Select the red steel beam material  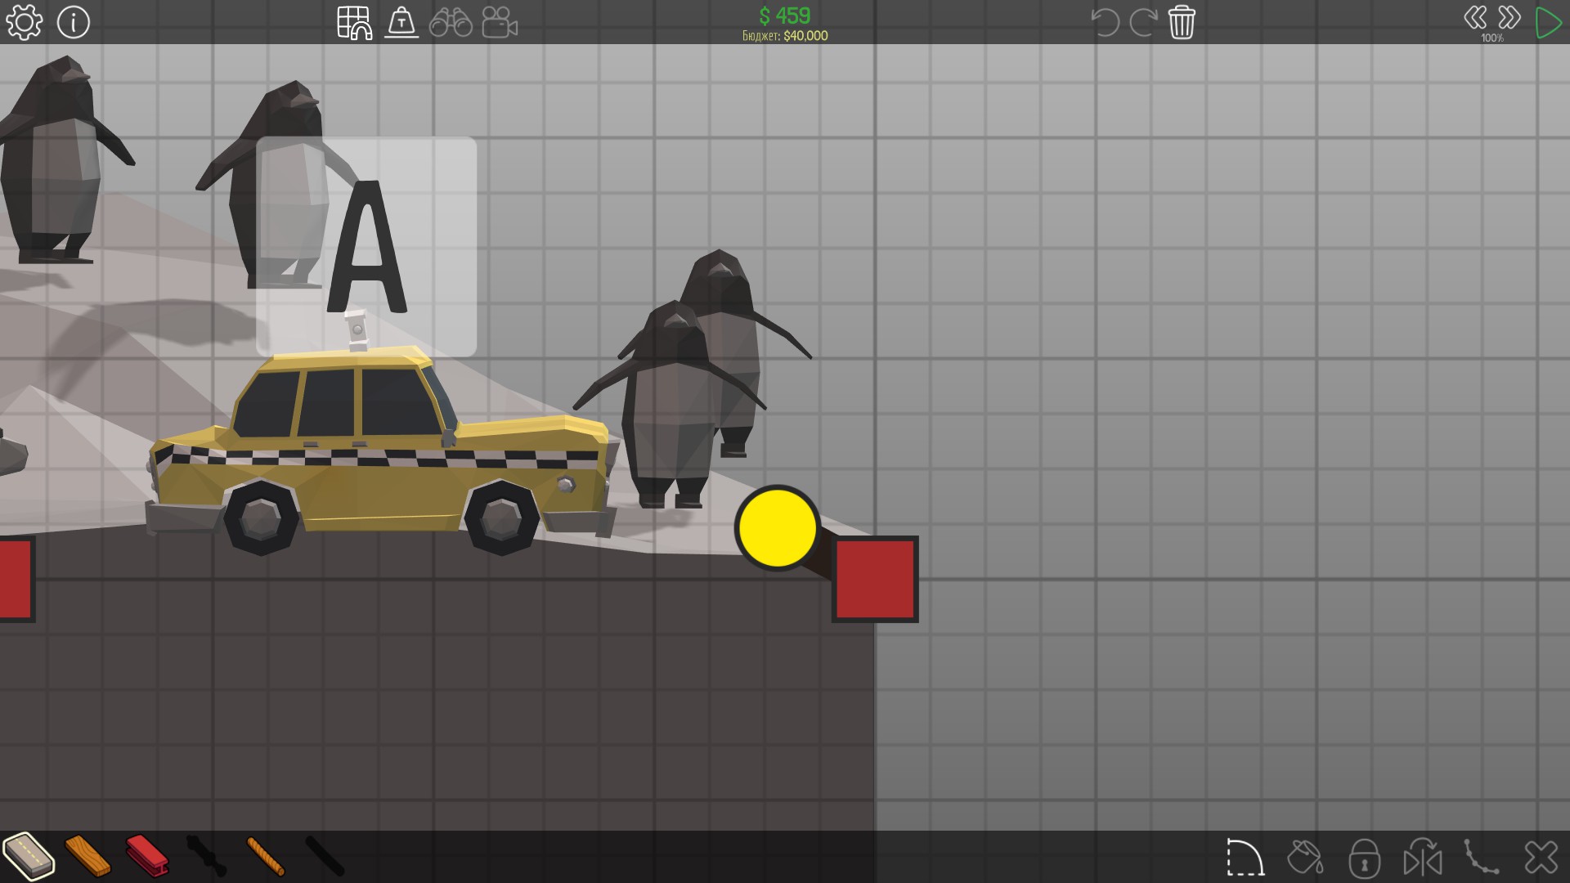tap(147, 856)
